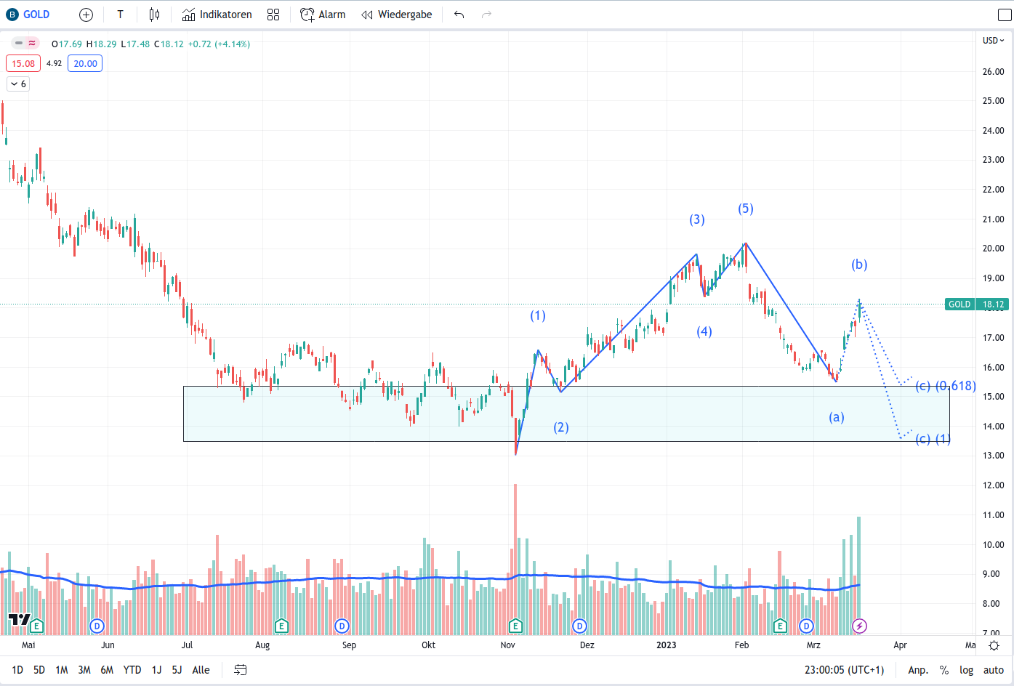This screenshot has width=1014, height=686.
Task: Start Wiedergabe replay mode
Action: click(x=396, y=14)
